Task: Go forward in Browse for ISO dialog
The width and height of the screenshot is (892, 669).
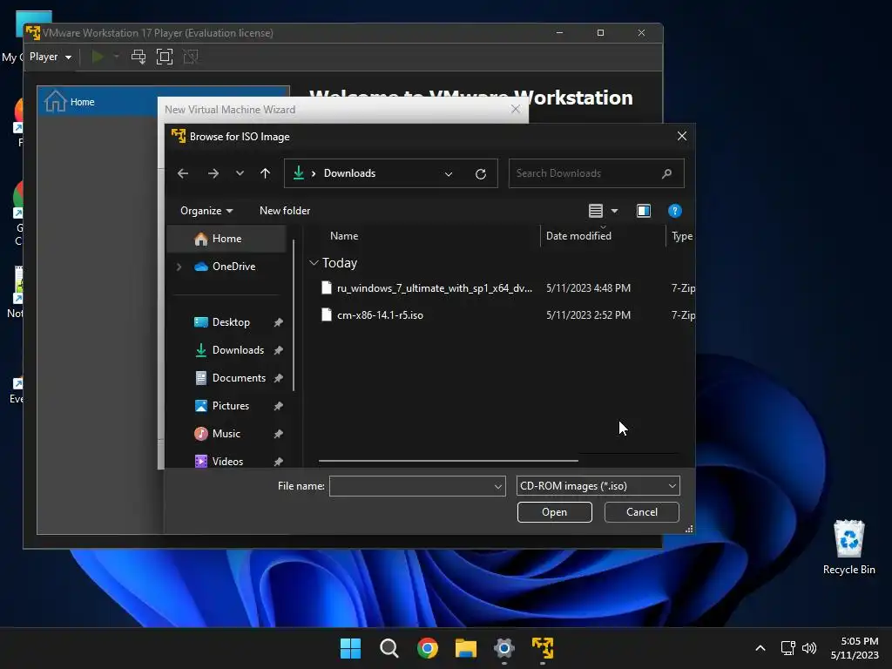Action: (x=213, y=173)
